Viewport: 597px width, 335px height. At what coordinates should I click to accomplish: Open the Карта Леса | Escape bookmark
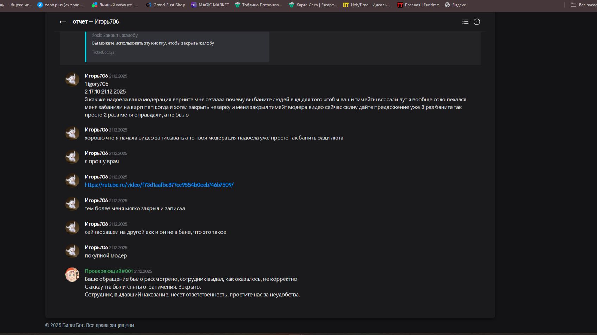click(x=313, y=5)
